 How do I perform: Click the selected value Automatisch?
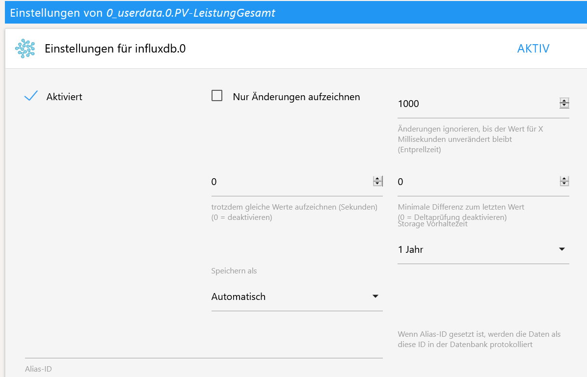(x=239, y=296)
